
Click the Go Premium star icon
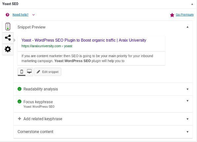coord(172,15)
